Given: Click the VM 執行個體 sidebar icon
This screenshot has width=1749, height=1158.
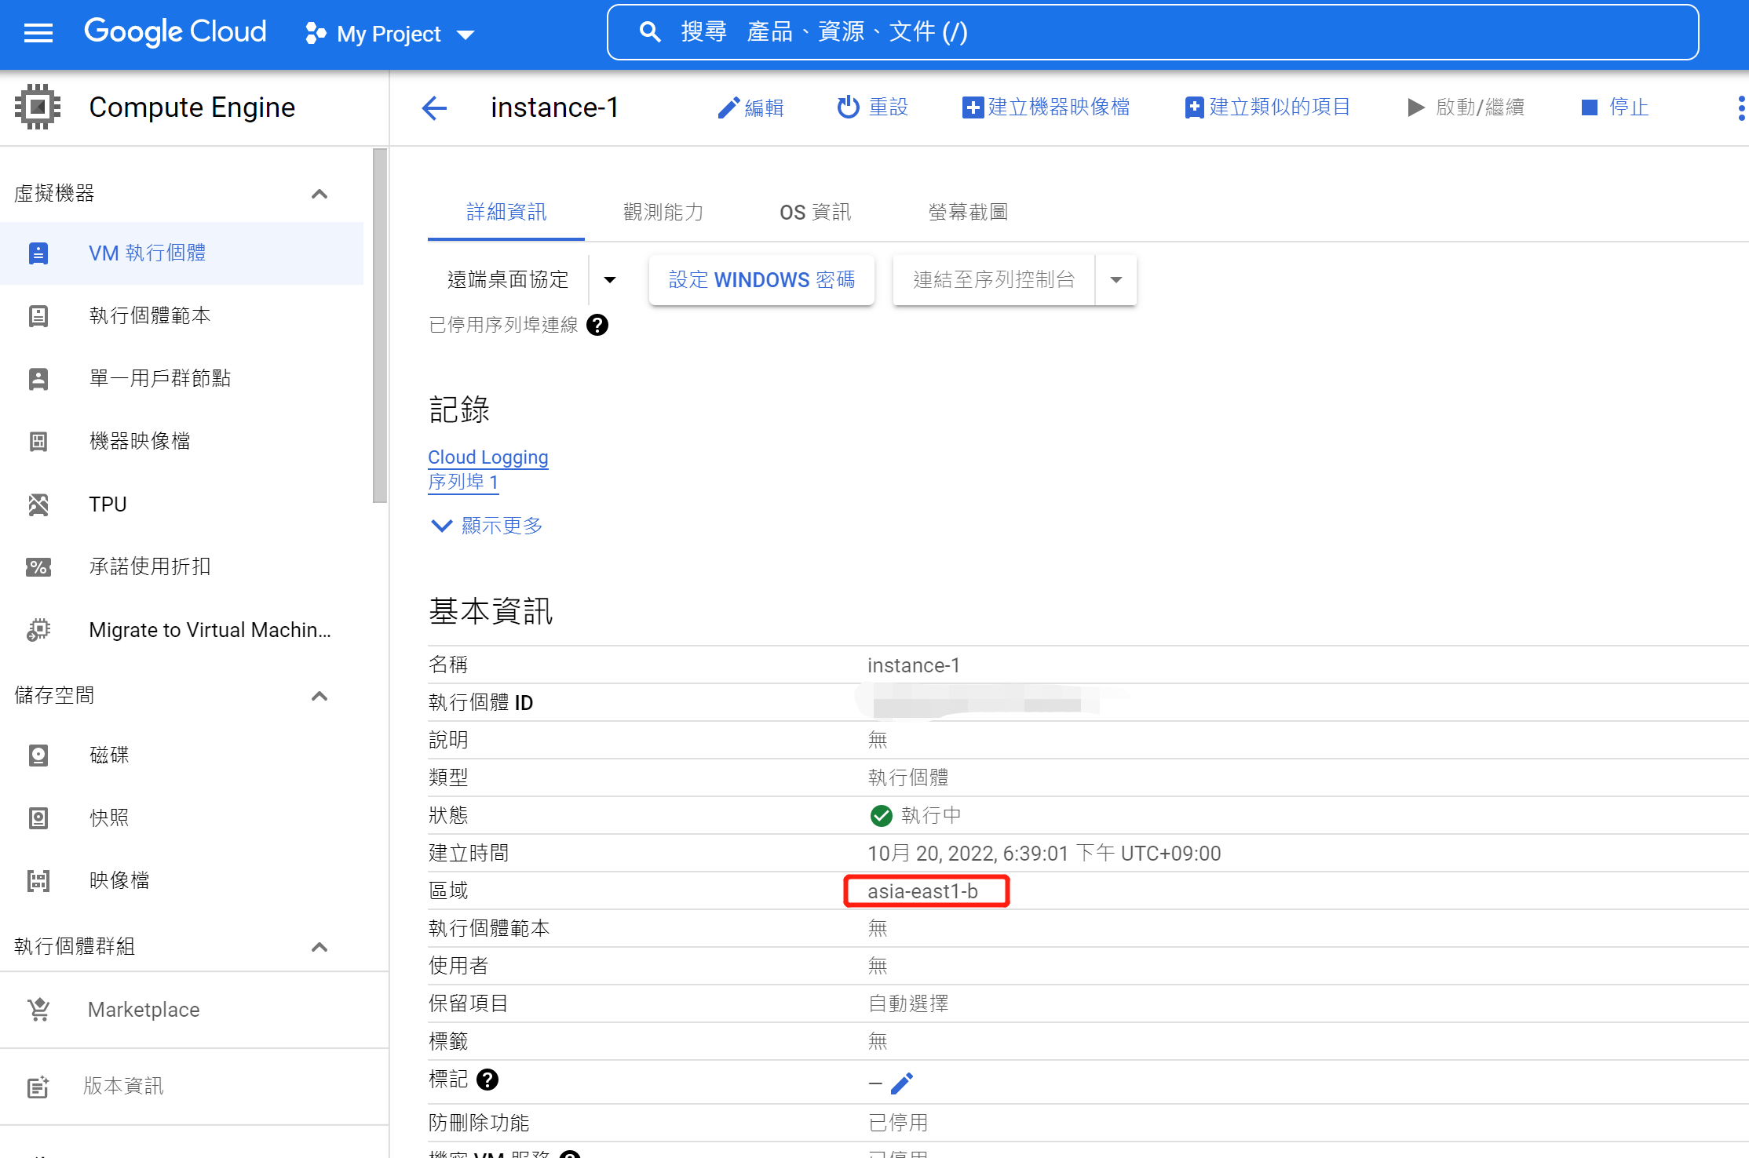Looking at the screenshot, I should [38, 253].
